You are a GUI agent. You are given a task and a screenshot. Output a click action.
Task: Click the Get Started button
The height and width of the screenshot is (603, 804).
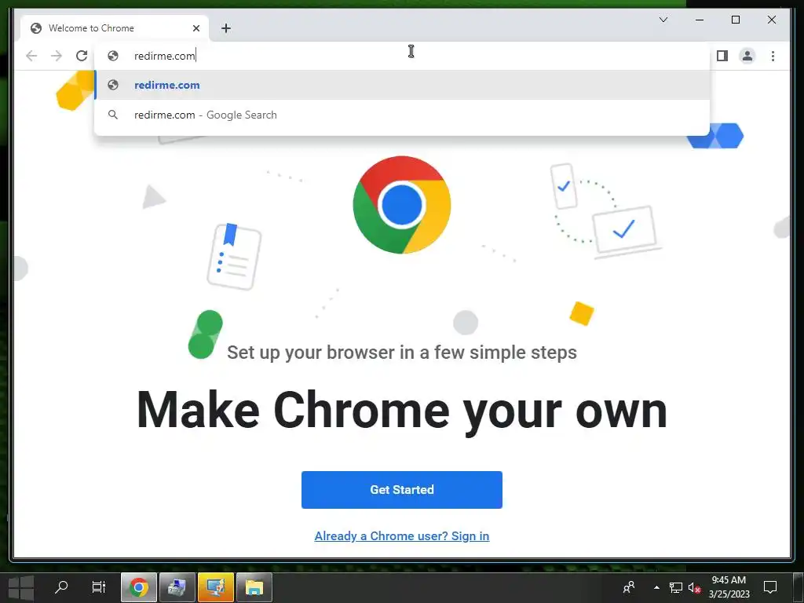tap(401, 490)
